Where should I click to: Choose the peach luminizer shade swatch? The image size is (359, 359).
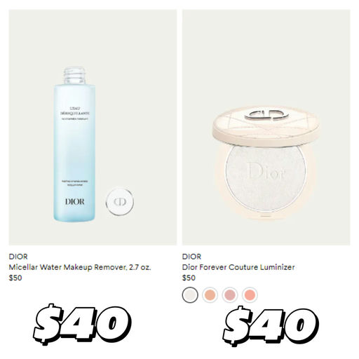210,294
